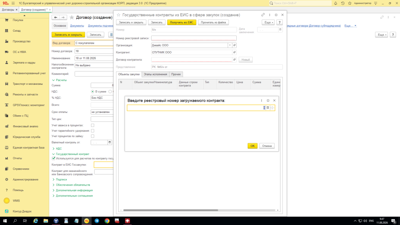Toggle Учет аванса в процентах checkbox
Image resolution: width=400 pixels, height=225 pixels.
(x=93, y=125)
